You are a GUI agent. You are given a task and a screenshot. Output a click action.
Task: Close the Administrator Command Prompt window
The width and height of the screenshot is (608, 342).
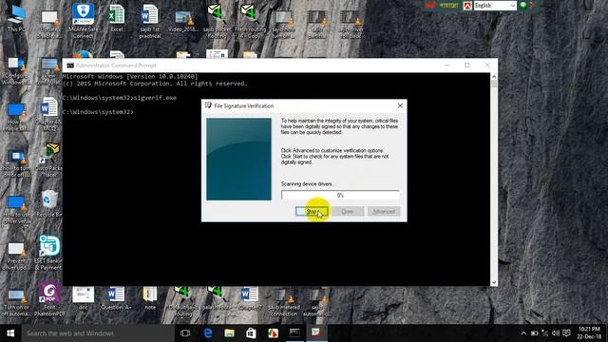click(x=487, y=66)
